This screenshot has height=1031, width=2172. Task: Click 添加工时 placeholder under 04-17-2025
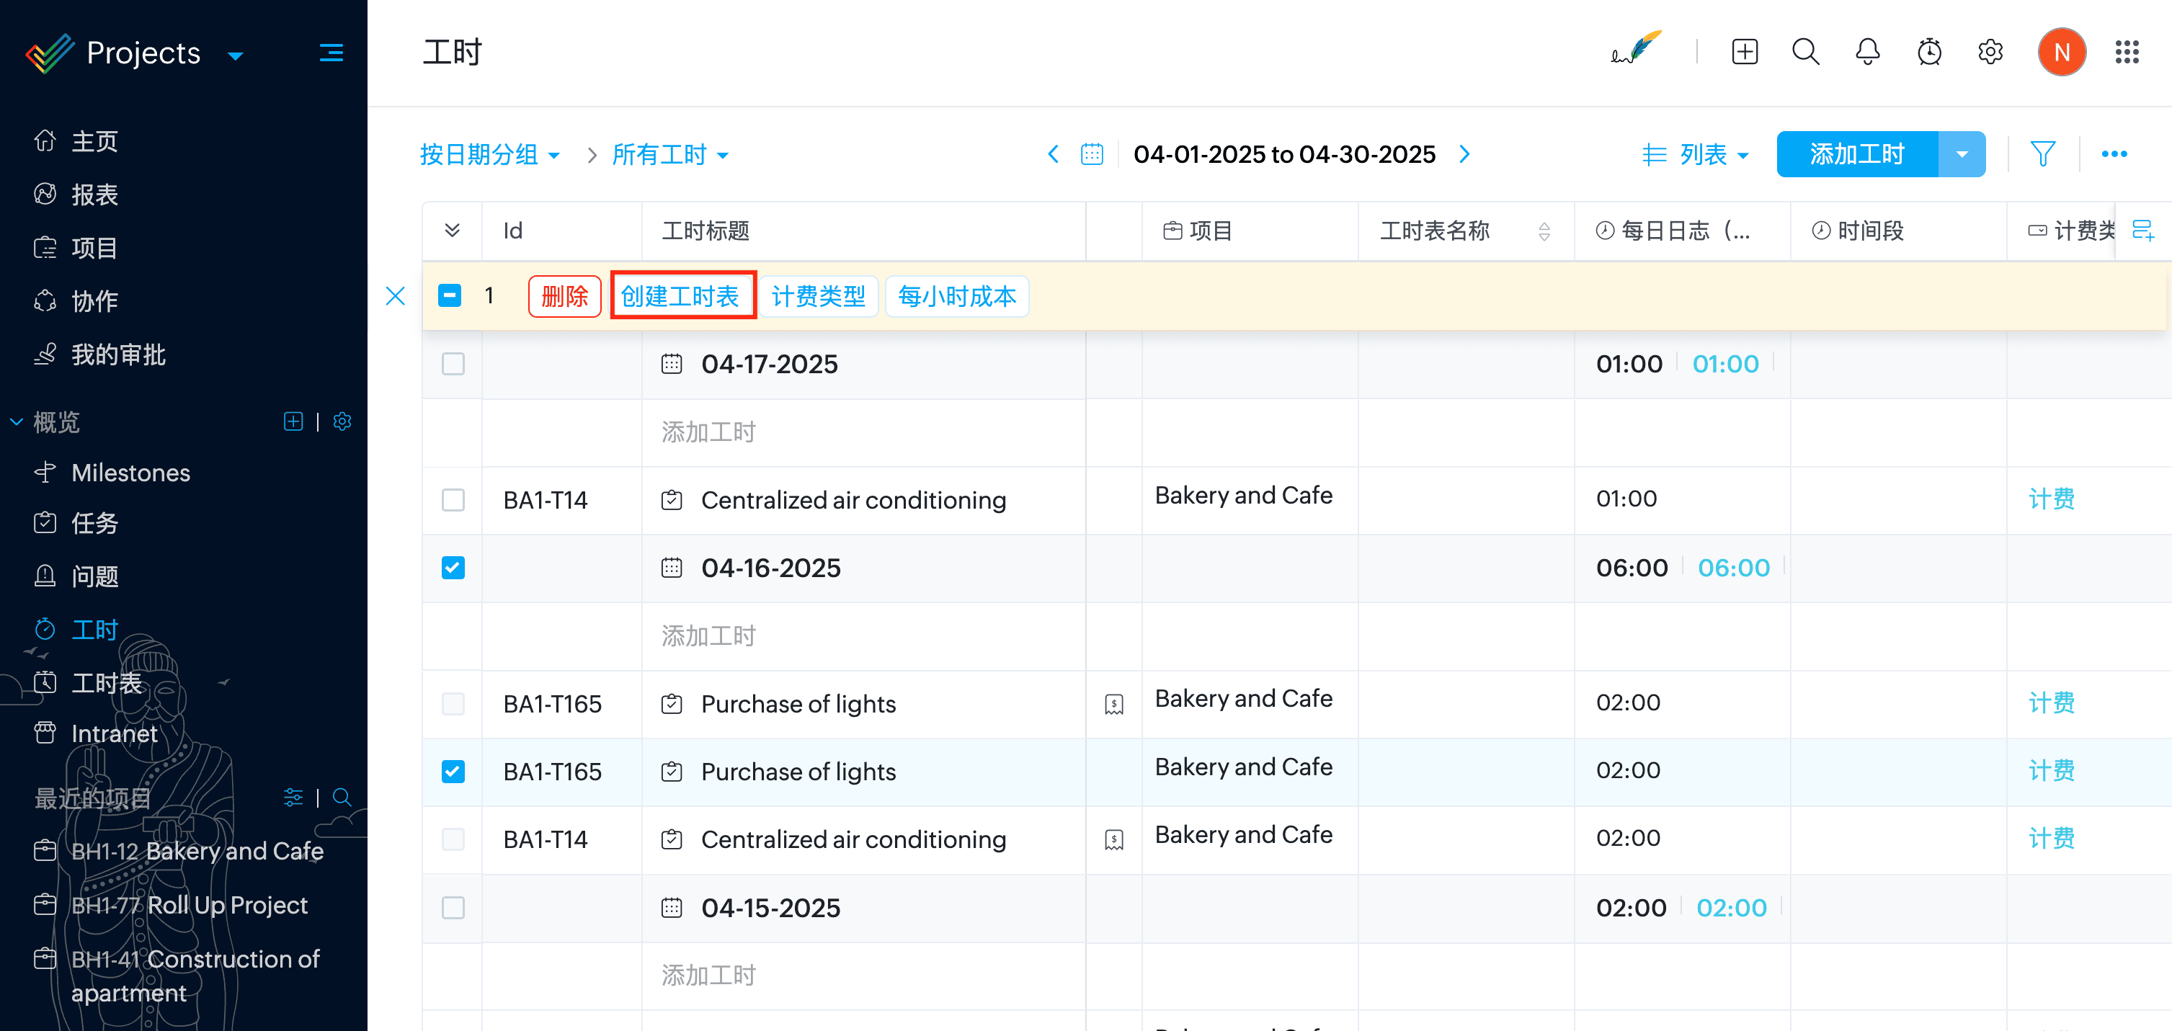pyautogui.click(x=708, y=432)
